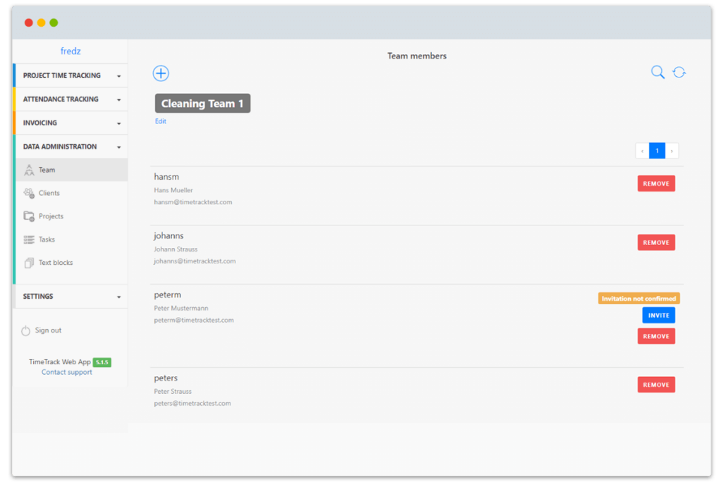
Task: Send invite to peterm
Action: [x=658, y=315]
